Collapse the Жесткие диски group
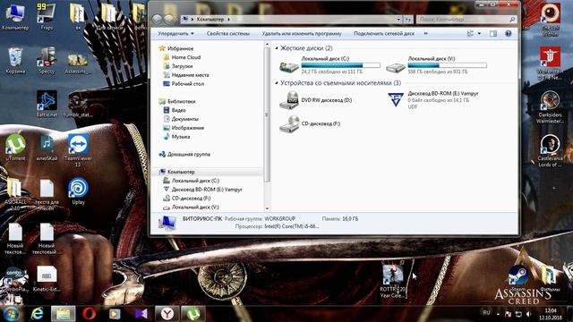 tap(277, 48)
